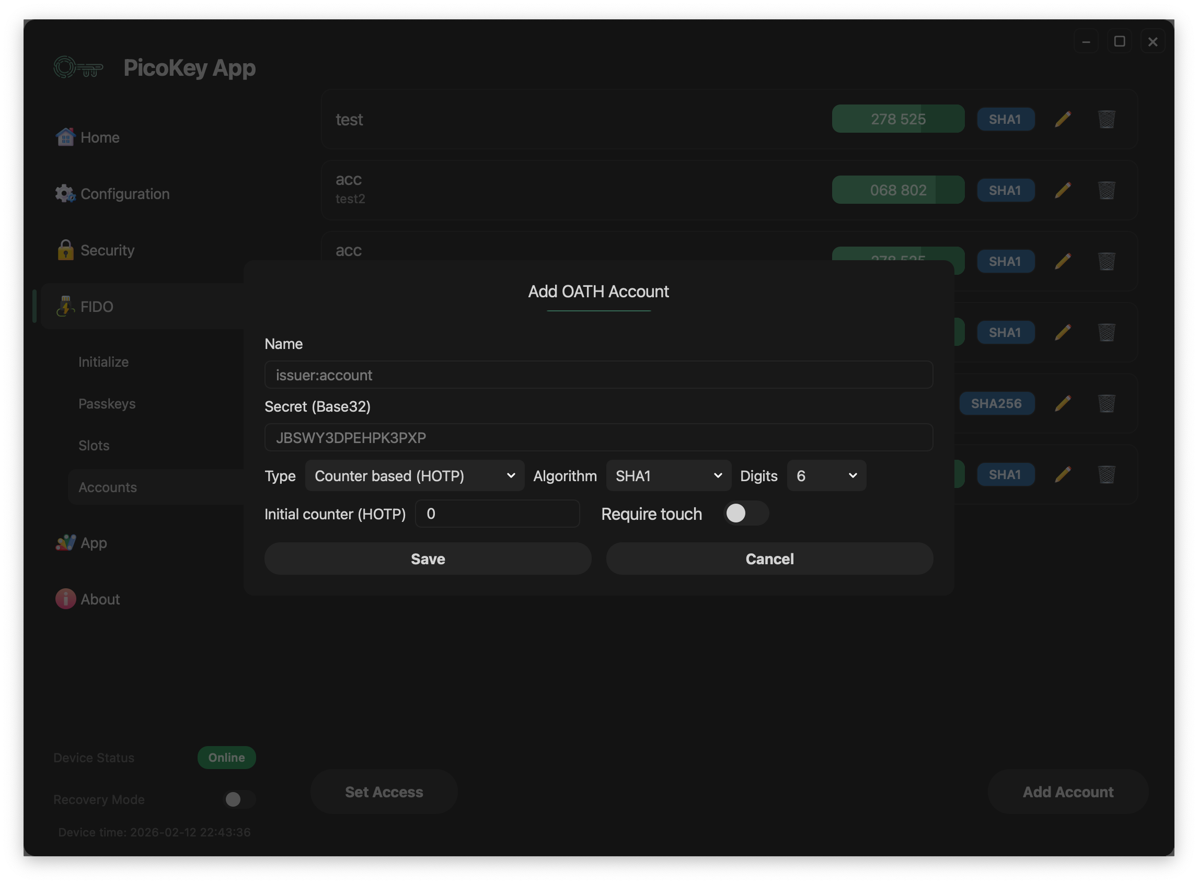
Task: Click the edit pencil on the SHA256 row
Action: tap(1063, 403)
